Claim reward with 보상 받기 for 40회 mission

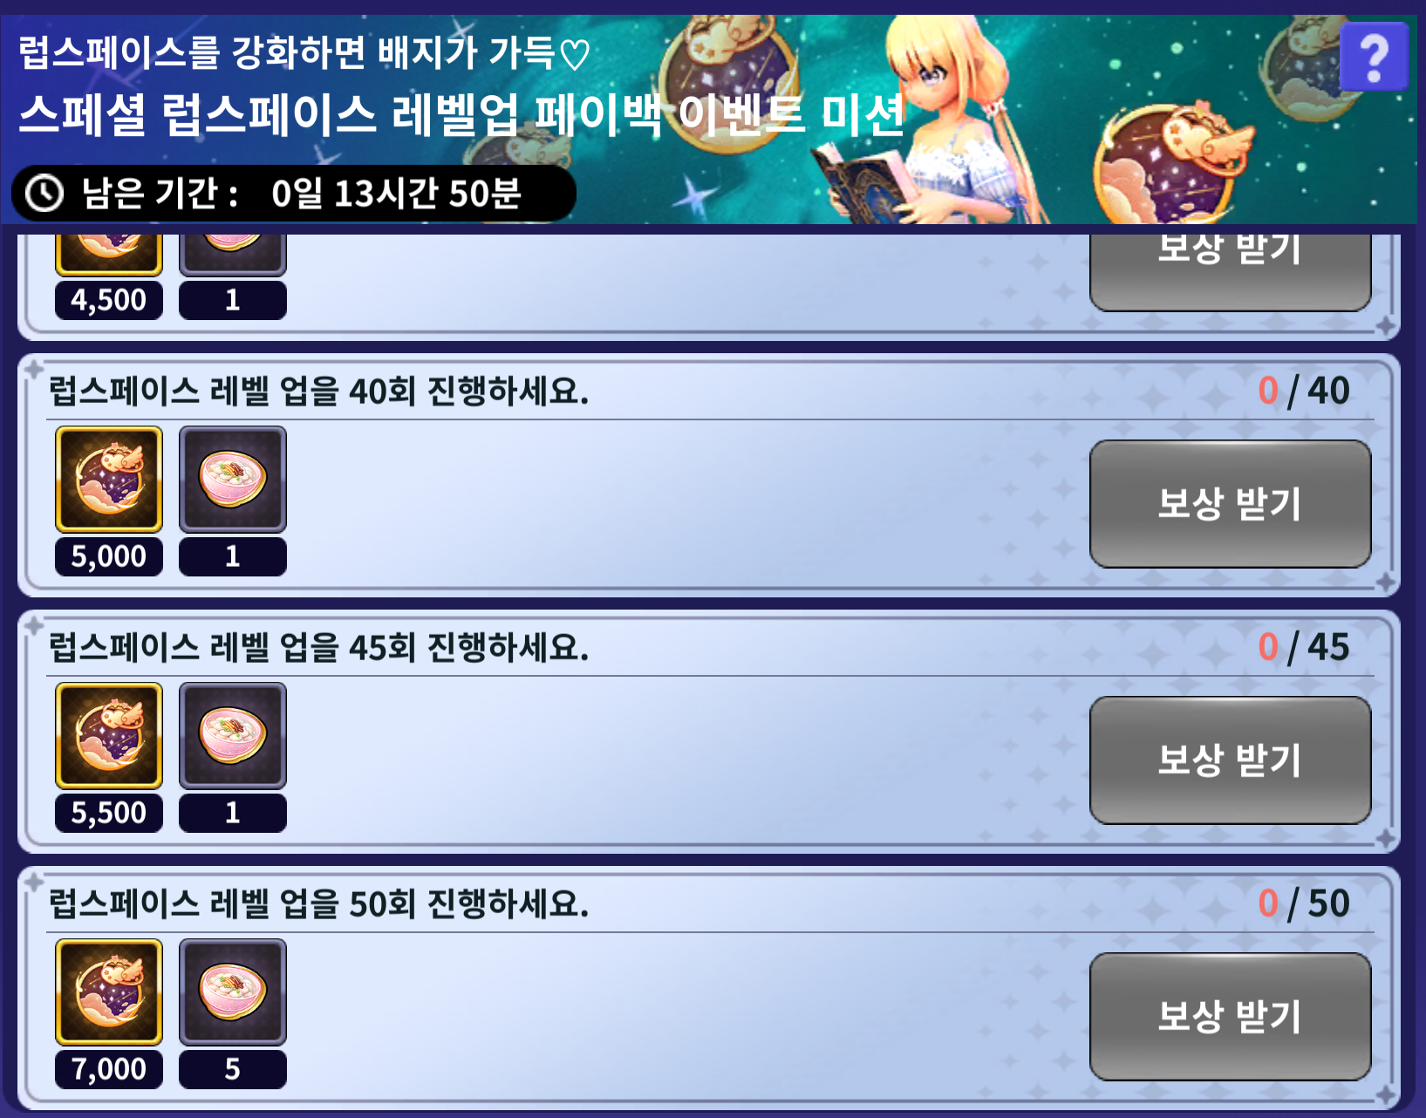1230,504
